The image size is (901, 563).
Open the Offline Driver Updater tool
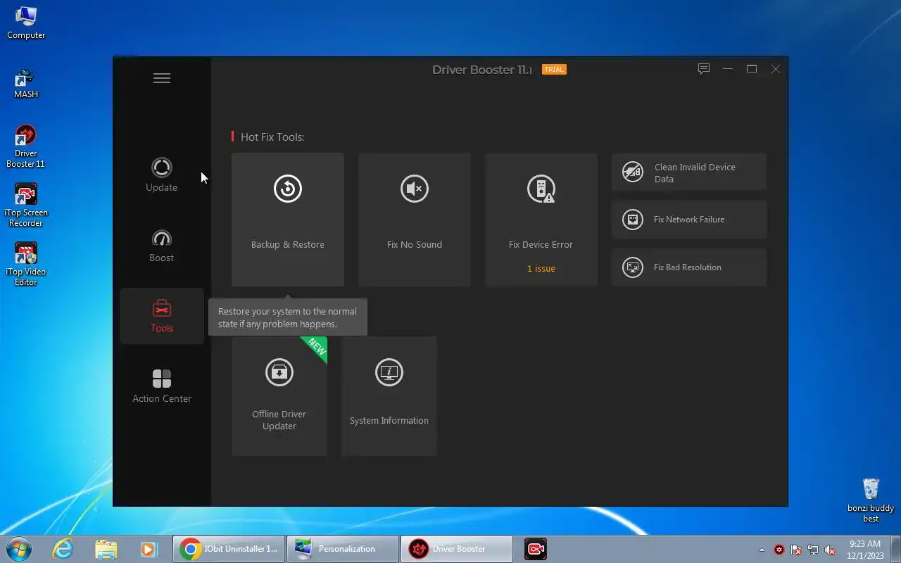279,396
